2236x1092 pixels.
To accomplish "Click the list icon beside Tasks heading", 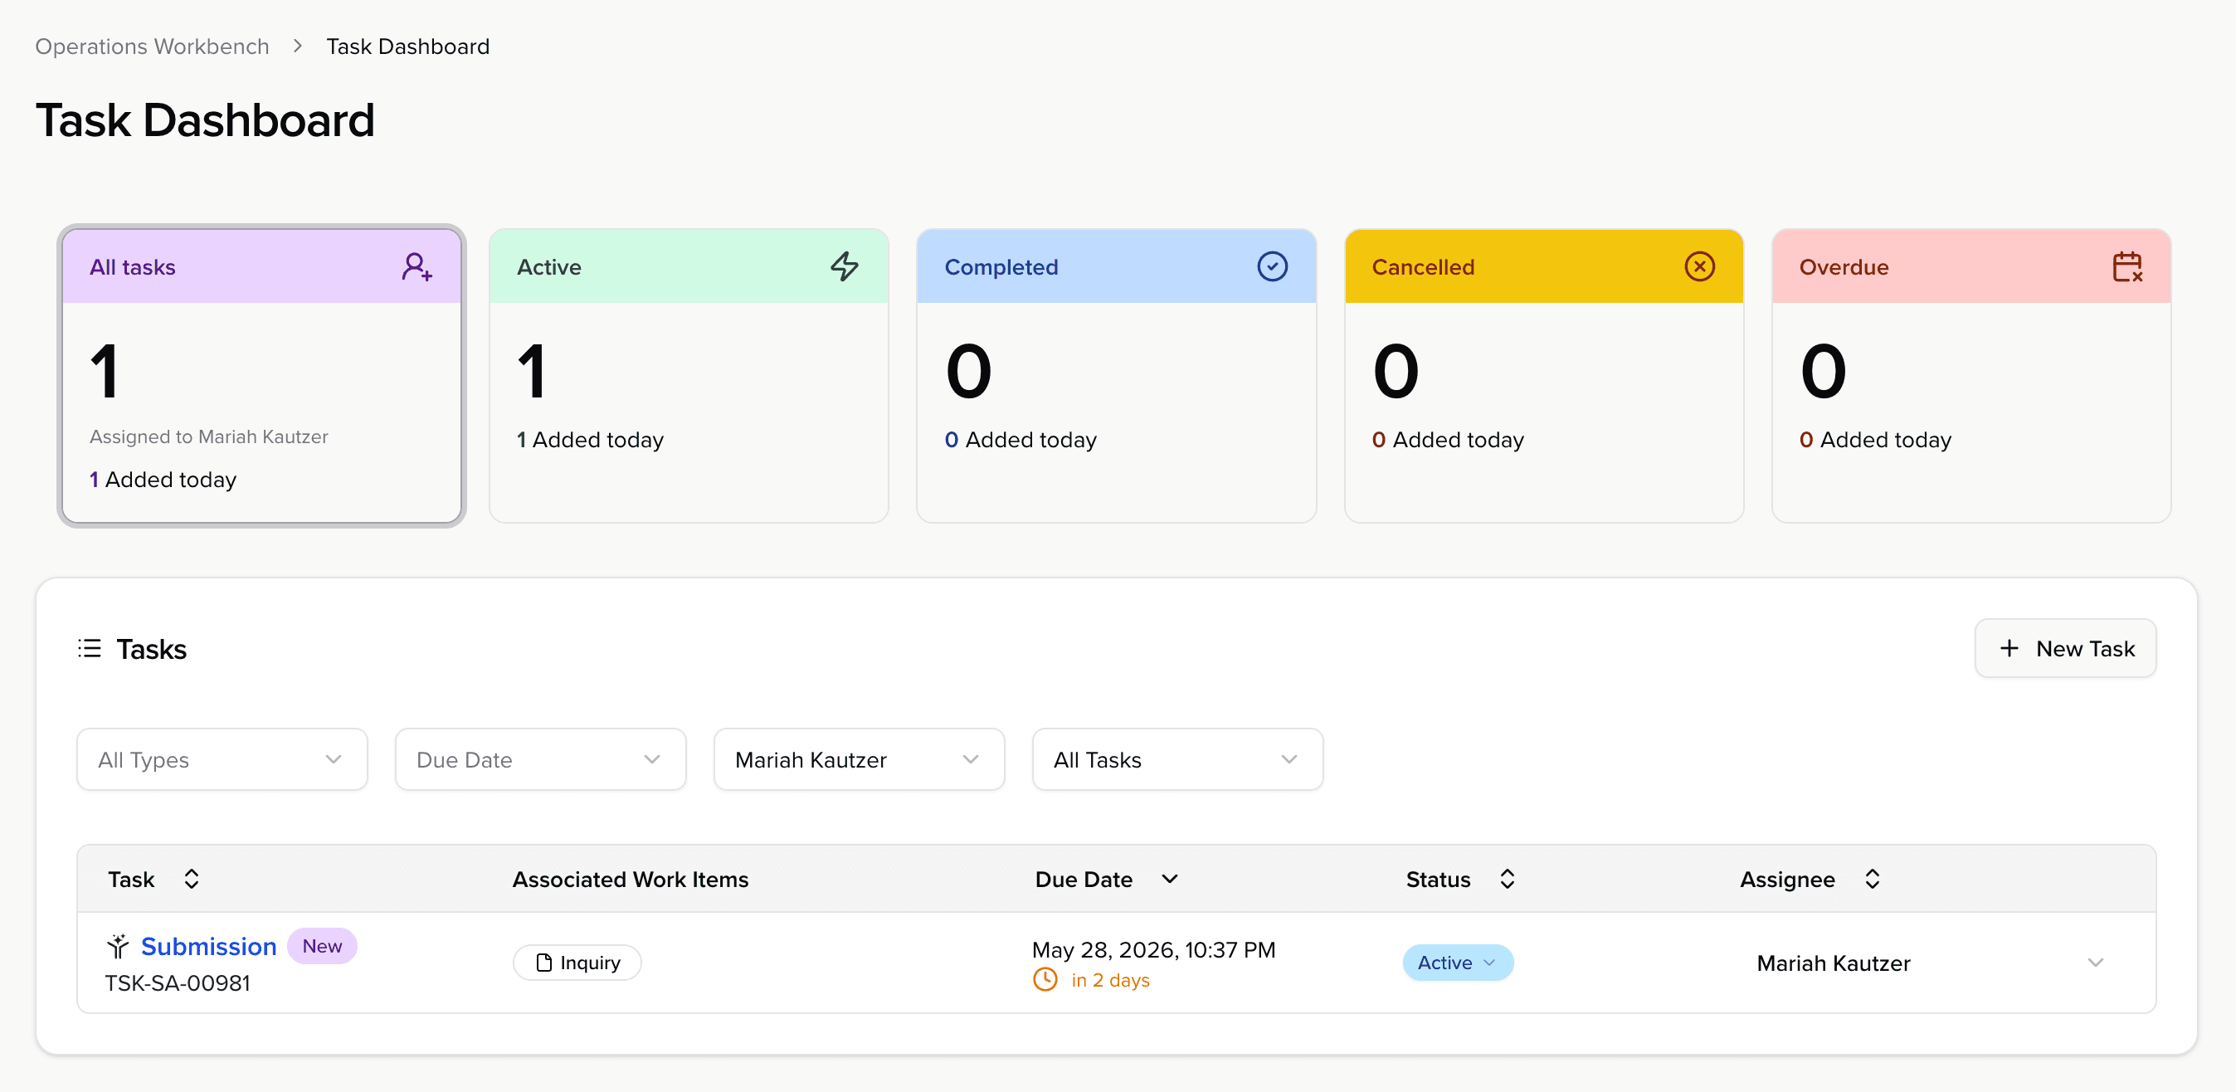I will pos(90,648).
